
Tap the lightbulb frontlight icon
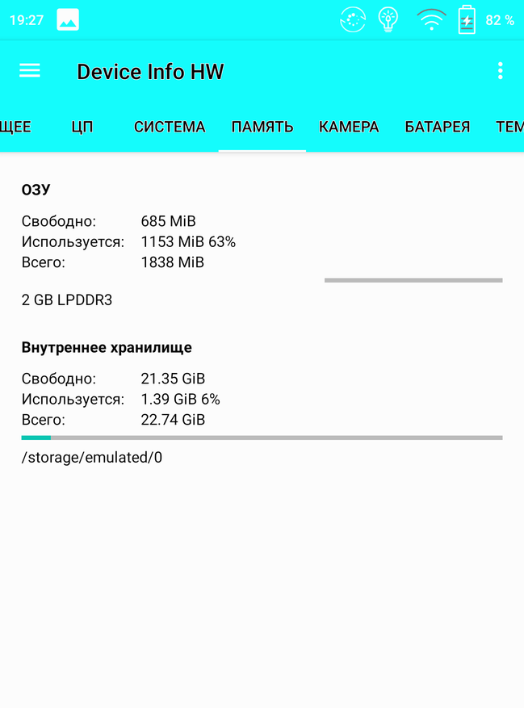[388, 20]
